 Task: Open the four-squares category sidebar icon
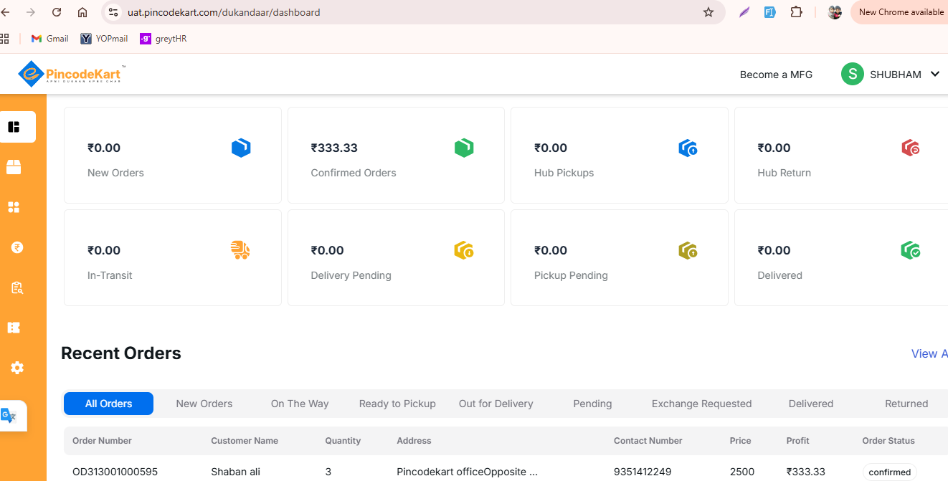(x=14, y=207)
